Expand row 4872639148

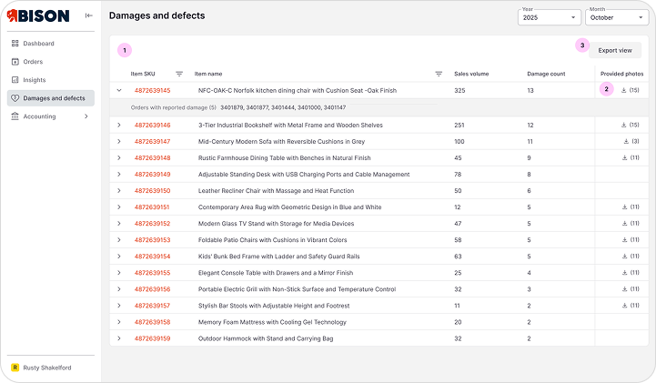(x=119, y=157)
